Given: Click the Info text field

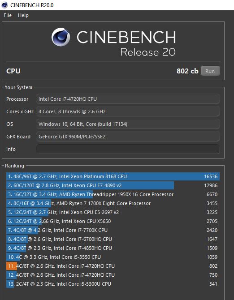Looking at the screenshot, I should tap(128, 149).
